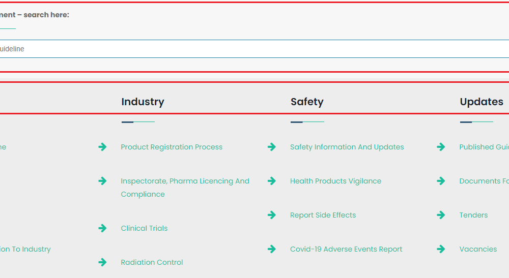The image size is (509, 278).
Task: Open the Tenders link under Updates
Action: pos(473,215)
